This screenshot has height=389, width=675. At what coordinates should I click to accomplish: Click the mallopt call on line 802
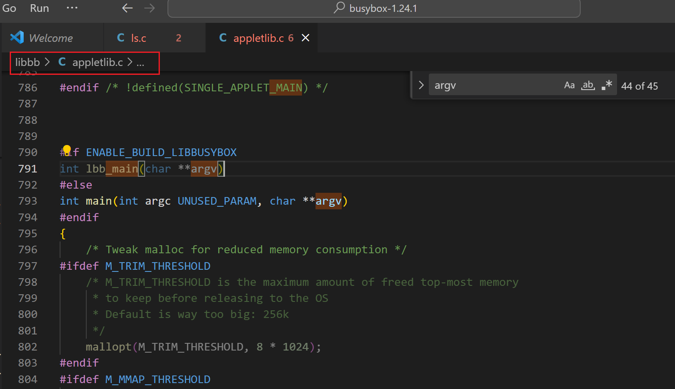203,347
